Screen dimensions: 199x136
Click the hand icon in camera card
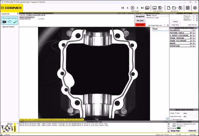[10, 22]
